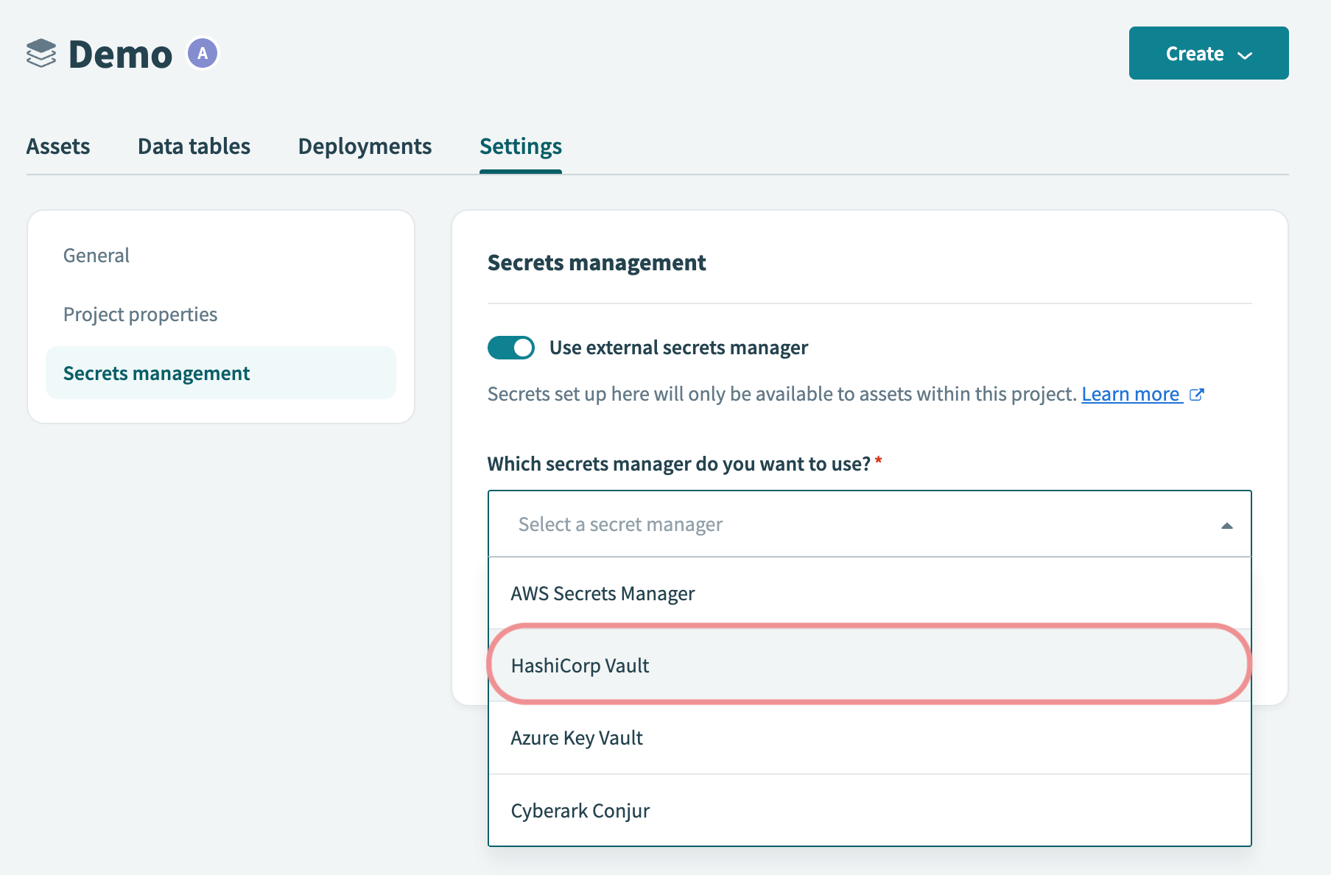Click the purple A avatar badge
Viewport: 1331px width, 875px height.
point(203,53)
